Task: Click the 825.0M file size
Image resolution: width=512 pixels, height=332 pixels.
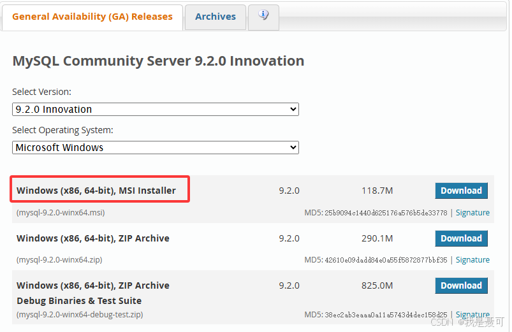Action: pyautogui.click(x=377, y=285)
